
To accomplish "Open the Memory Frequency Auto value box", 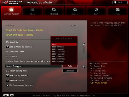I will [70, 66].
